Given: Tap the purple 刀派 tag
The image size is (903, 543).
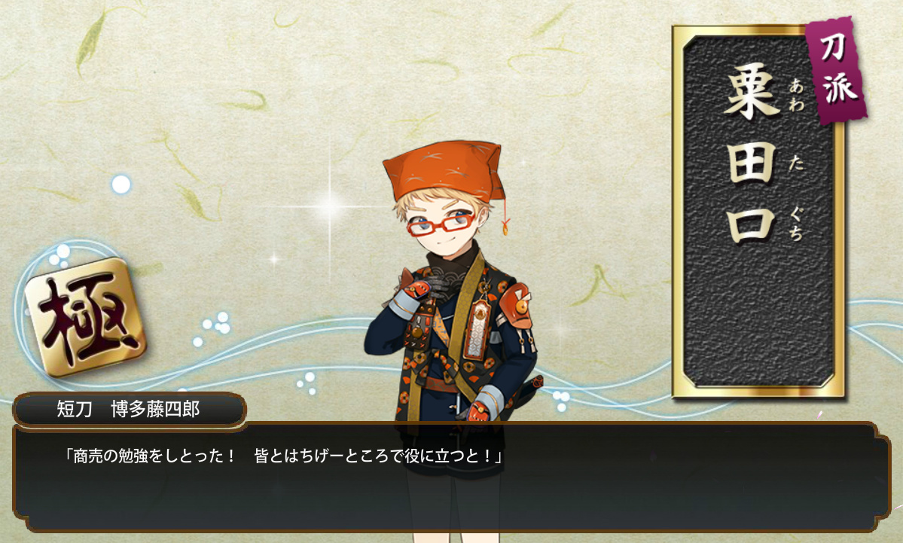Looking at the screenshot, I should [836, 72].
